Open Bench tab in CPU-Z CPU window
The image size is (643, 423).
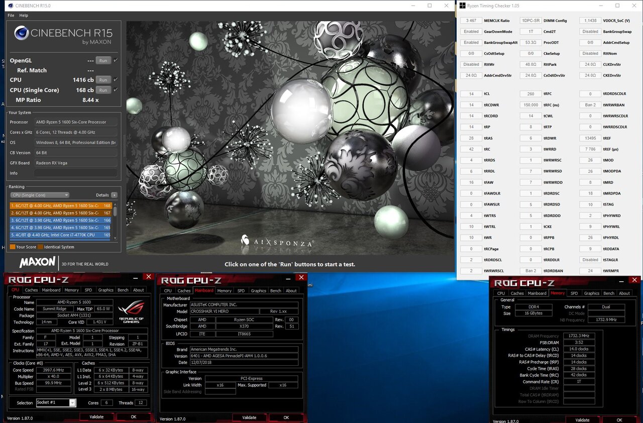[x=123, y=290]
